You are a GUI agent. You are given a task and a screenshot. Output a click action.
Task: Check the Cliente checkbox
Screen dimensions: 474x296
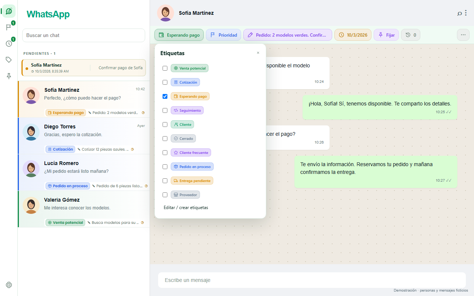click(165, 124)
